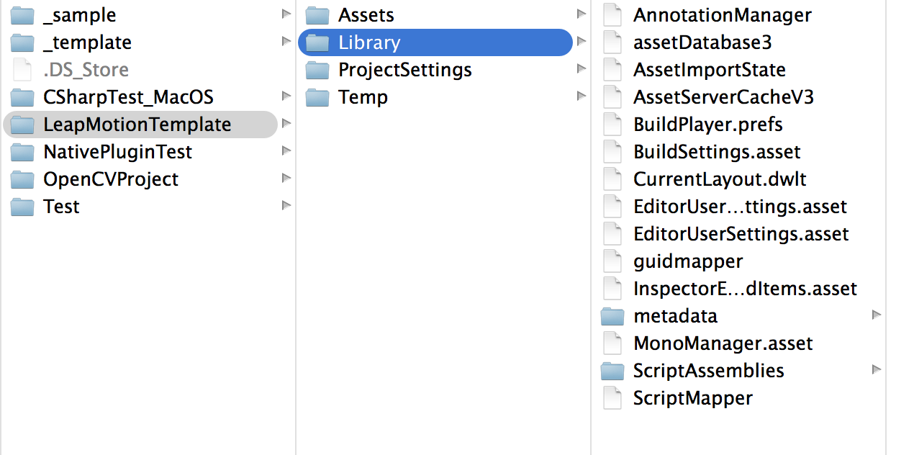Expand the Temp folder disclosure arrow
914x455 pixels.
[x=582, y=96]
